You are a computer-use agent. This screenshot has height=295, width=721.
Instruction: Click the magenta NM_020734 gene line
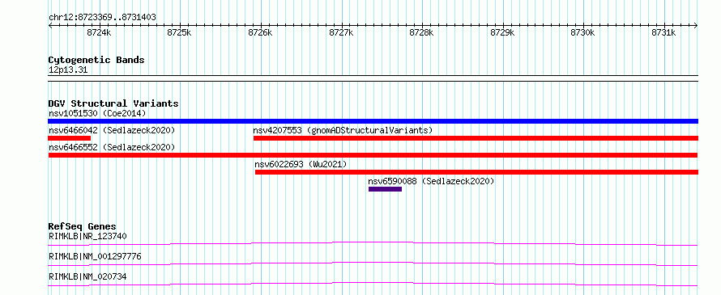373,284
